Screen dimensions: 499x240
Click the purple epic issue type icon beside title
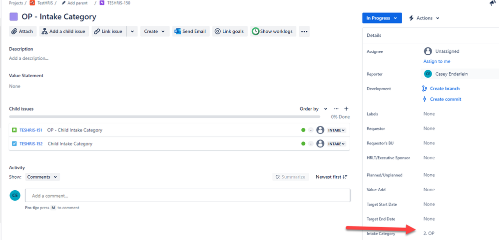point(13,17)
